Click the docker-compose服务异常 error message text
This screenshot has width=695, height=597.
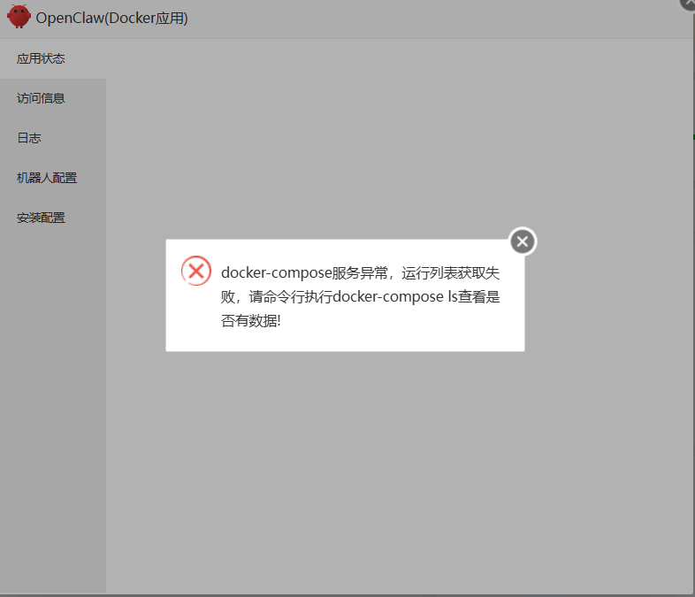(361, 296)
